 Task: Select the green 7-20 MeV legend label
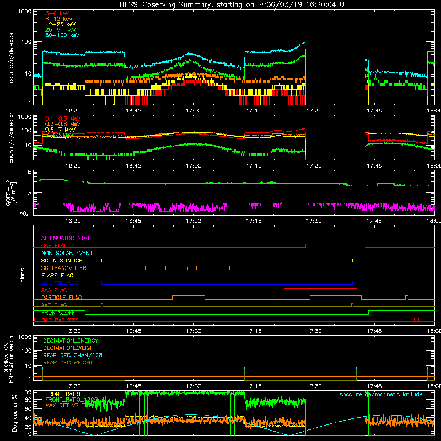tap(59, 135)
